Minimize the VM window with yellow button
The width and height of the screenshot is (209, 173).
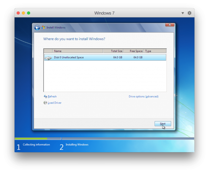coord(24,13)
